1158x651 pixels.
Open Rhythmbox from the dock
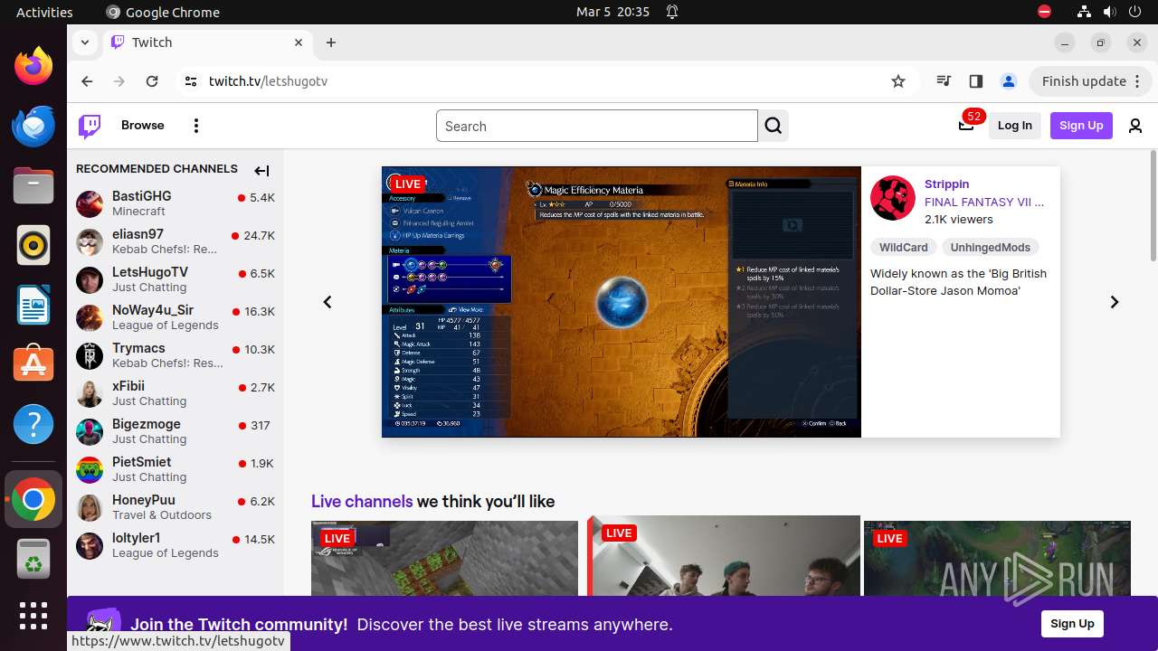33,245
